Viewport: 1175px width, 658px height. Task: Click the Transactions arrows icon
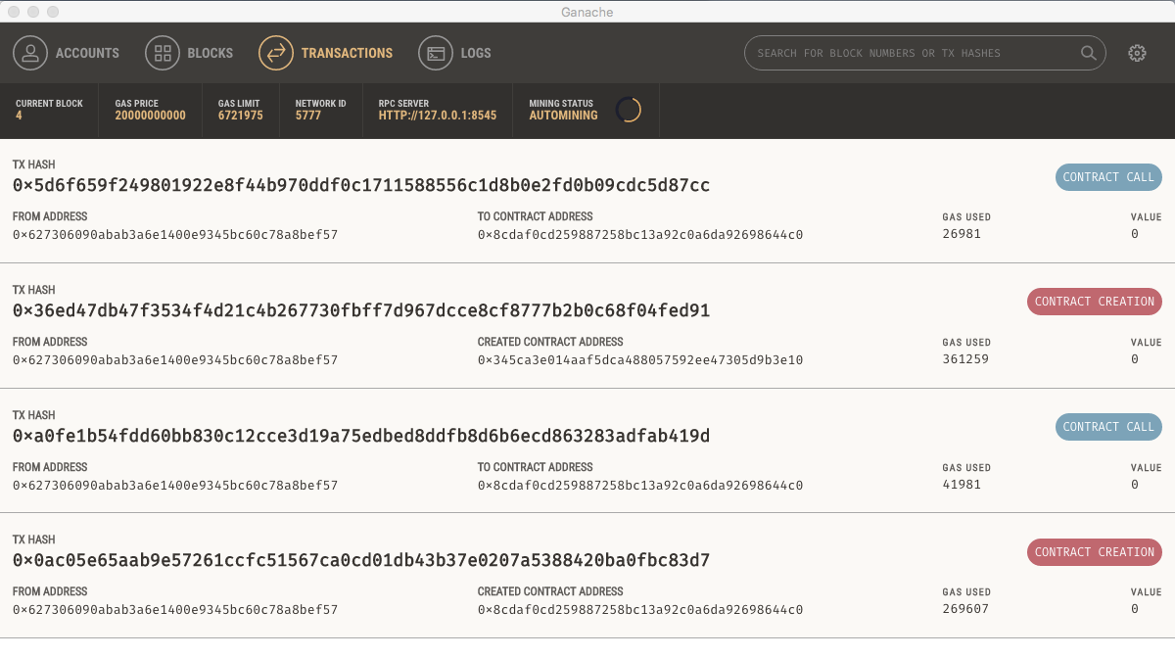pos(276,53)
